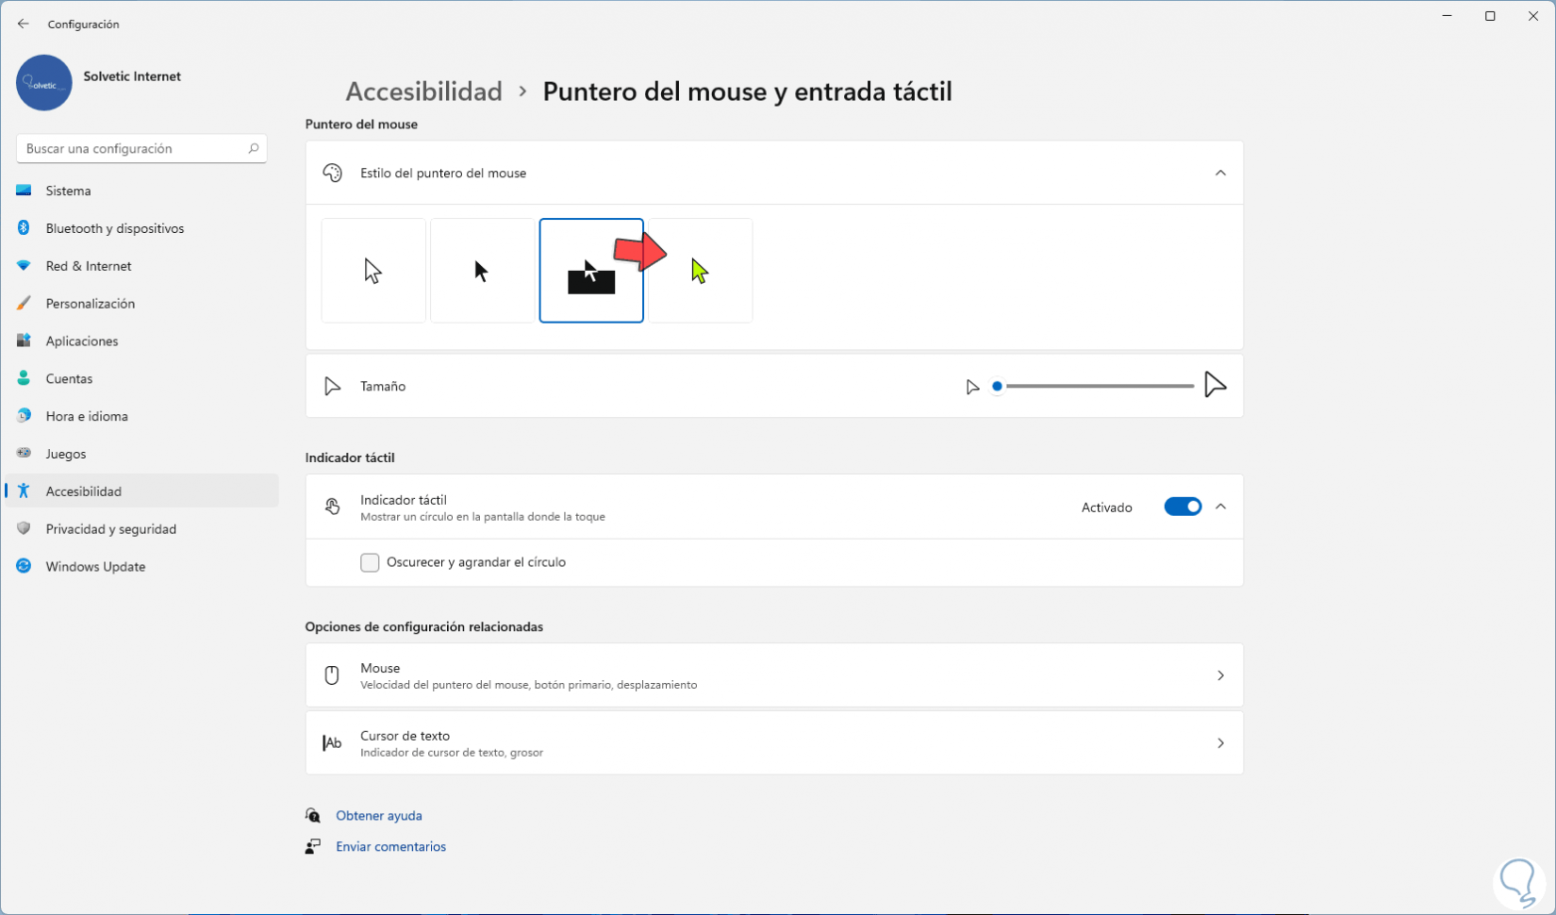1556x915 pixels.
Task: Click the back arrow icon
Action: (24, 24)
